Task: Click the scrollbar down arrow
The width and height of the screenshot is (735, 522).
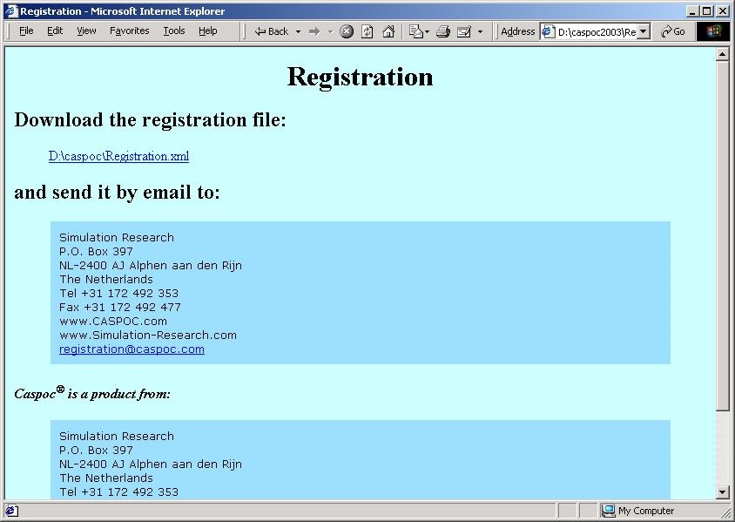Action: (722, 492)
